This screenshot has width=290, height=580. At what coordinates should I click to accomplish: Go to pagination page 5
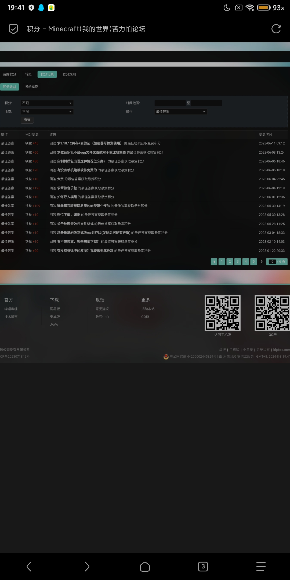tap(253, 262)
